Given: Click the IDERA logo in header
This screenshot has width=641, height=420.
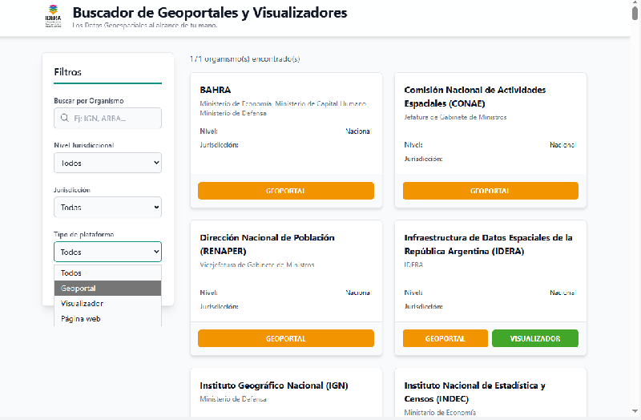Looking at the screenshot, I should click(x=53, y=16).
